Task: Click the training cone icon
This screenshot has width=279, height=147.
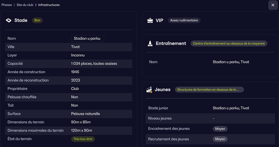Action: pyautogui.click(x=150, y=44)
